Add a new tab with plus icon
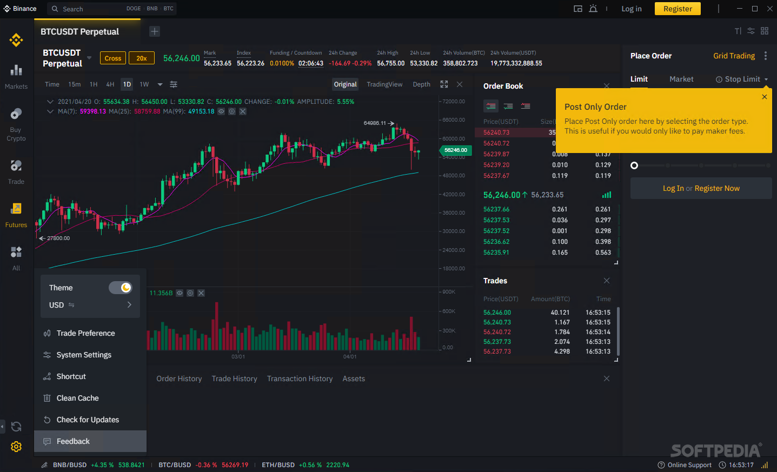Viewport: 777px width, 472px height. pyautogui.click(x=155, y=31)
